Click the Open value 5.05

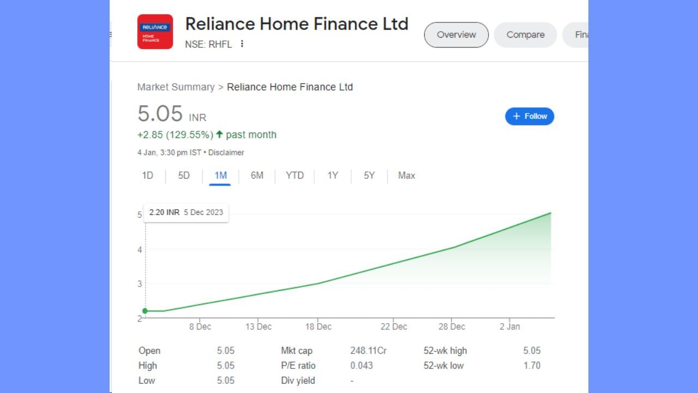(226, 350)
